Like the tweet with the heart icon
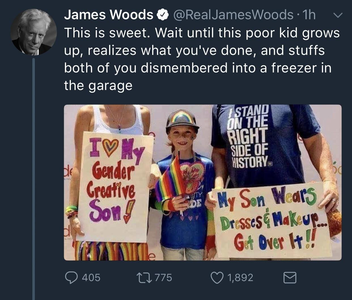 coord(217,277)
